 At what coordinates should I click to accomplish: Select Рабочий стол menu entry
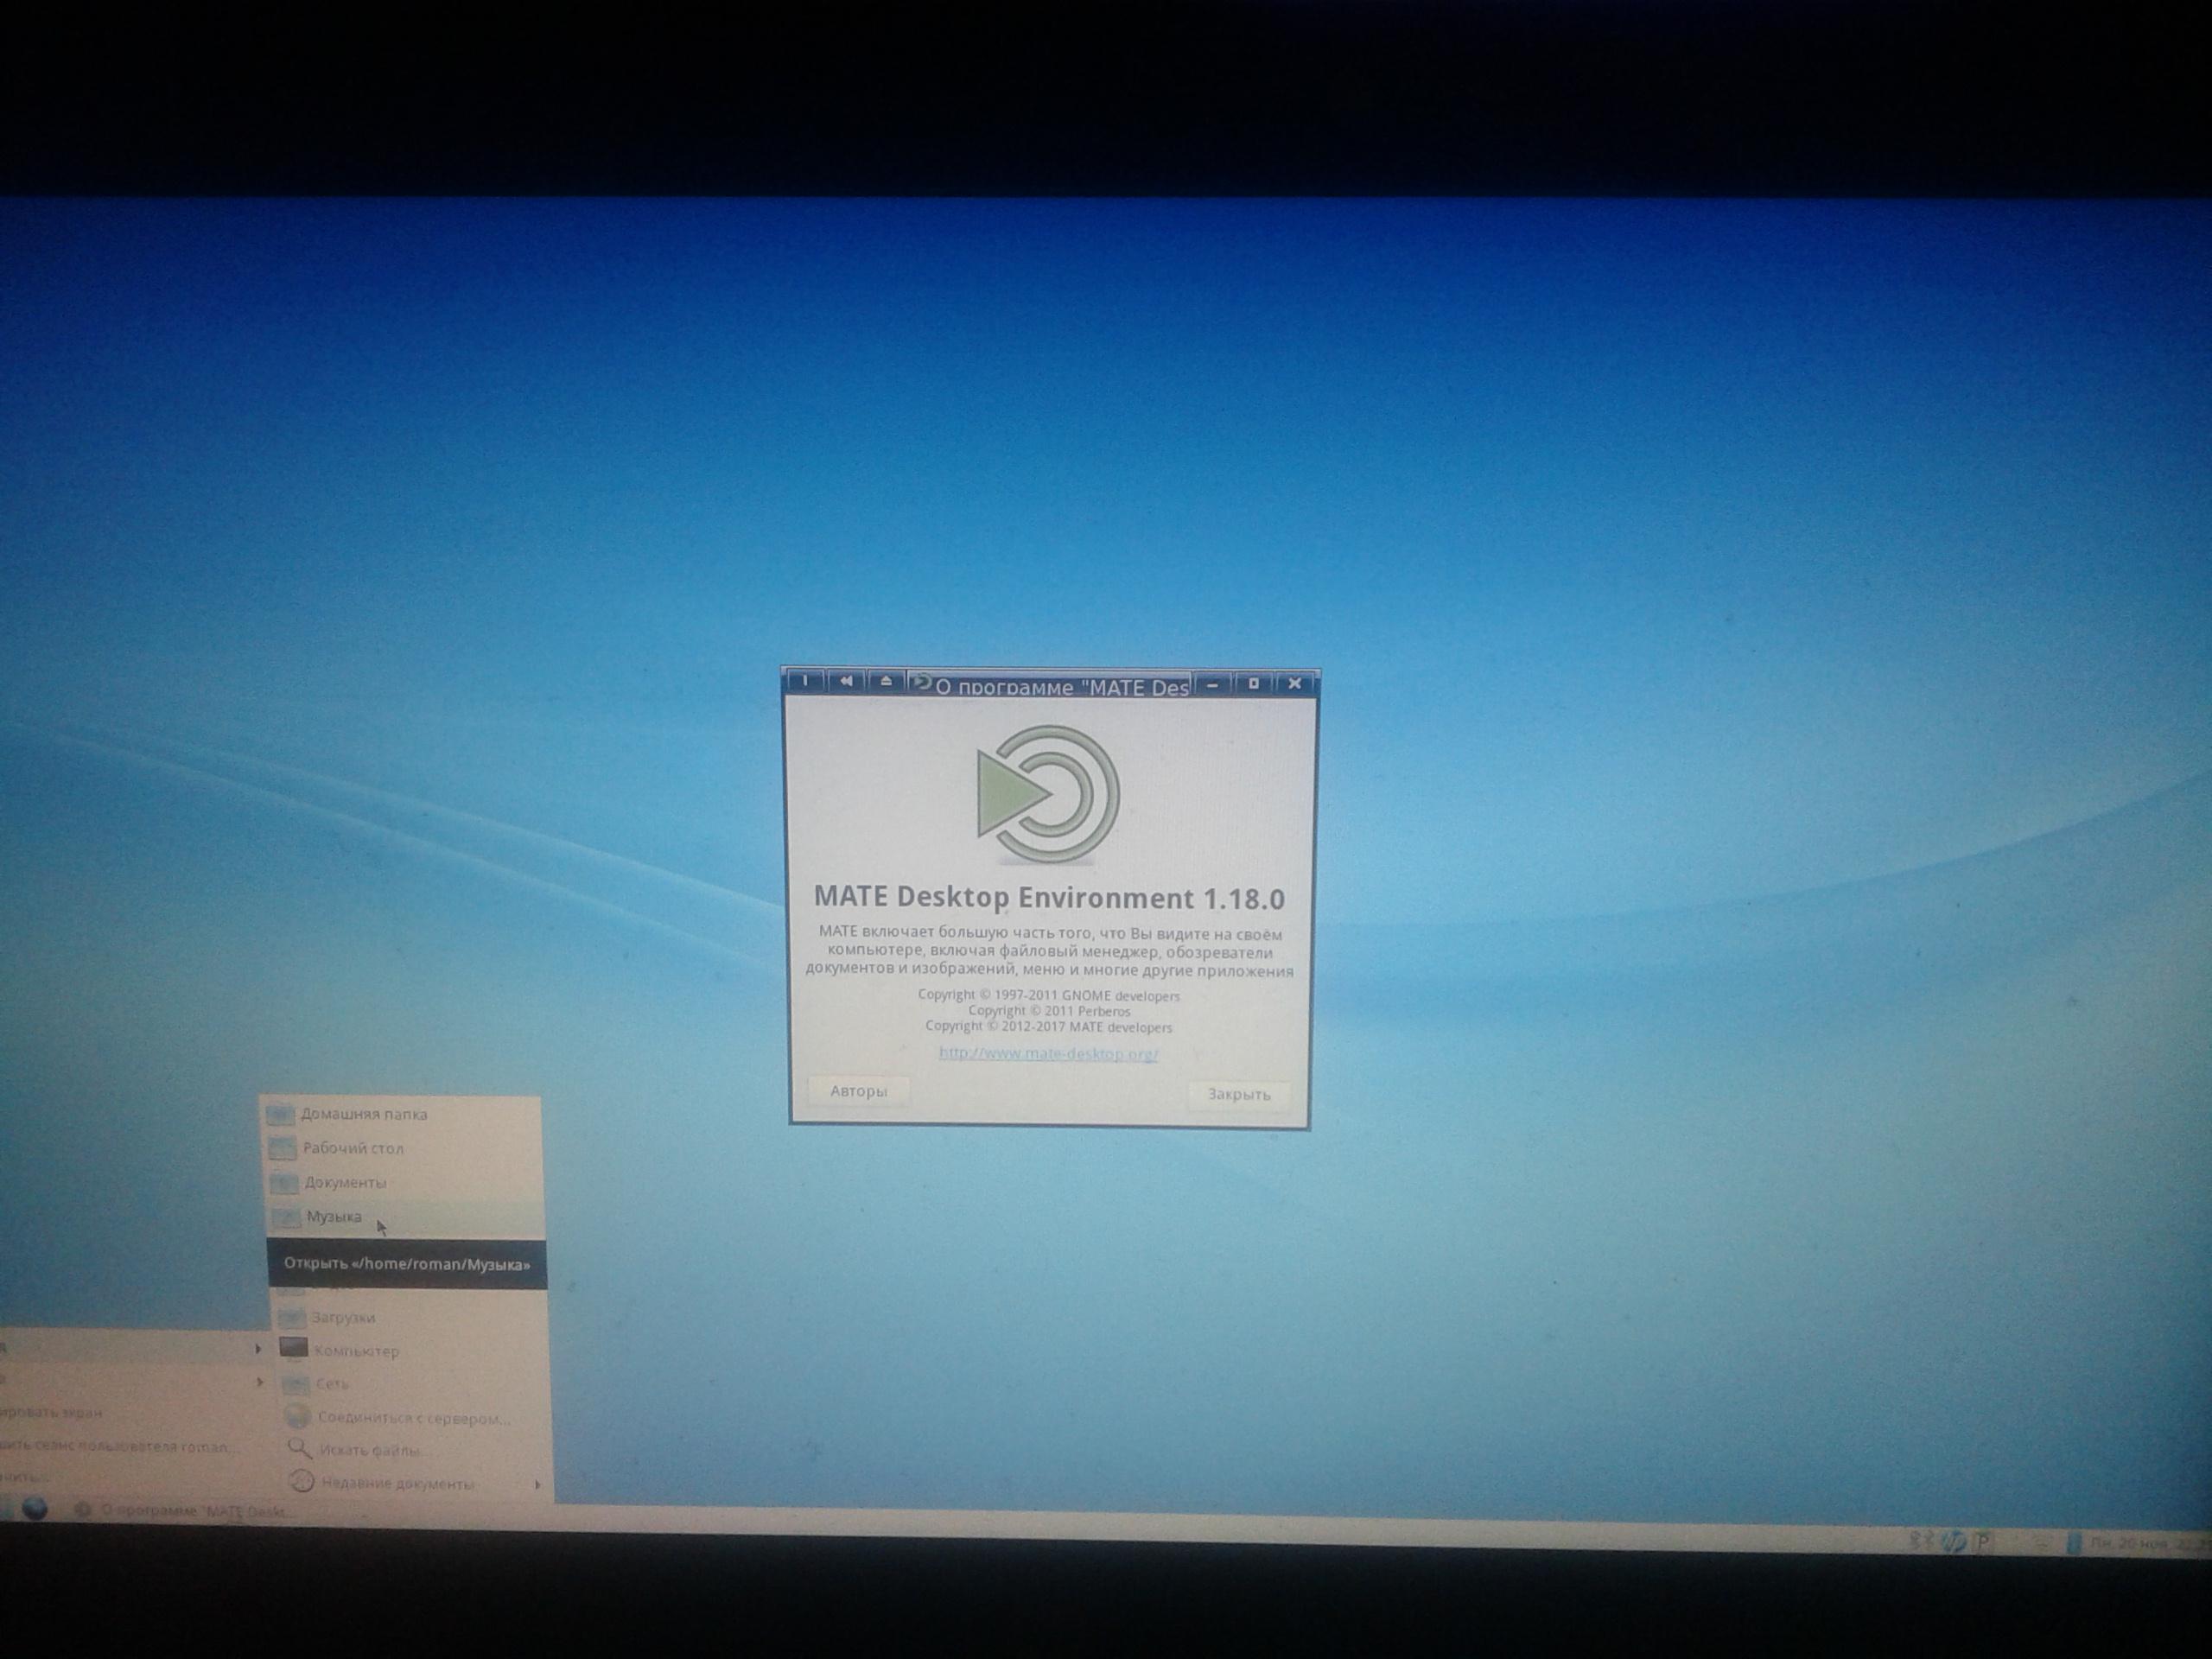pos(353,1148)
